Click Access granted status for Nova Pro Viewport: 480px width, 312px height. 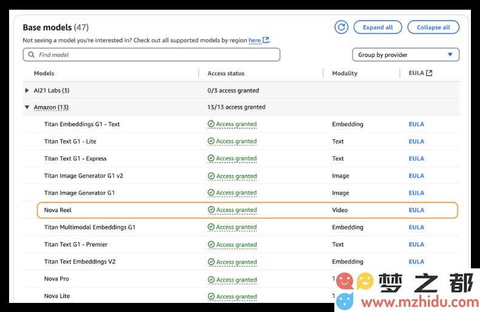pos(232,280)
